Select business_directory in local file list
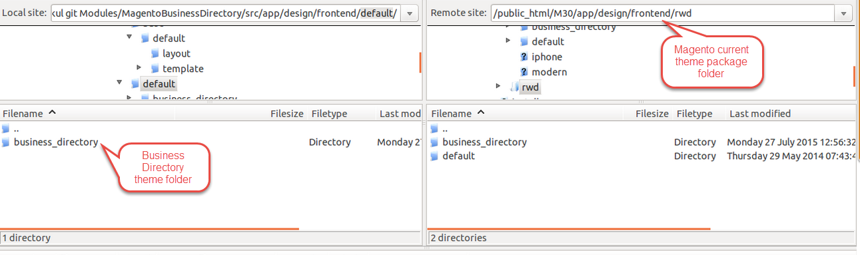This screenshot has height=255, width=860. (x=56, y=142)
